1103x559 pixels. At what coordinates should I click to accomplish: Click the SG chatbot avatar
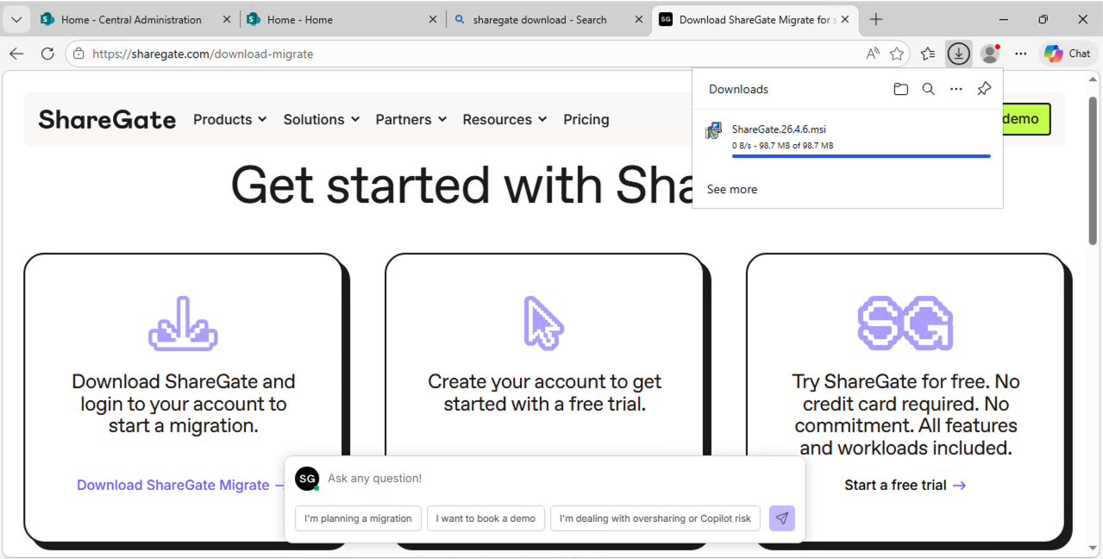(307, 479)
